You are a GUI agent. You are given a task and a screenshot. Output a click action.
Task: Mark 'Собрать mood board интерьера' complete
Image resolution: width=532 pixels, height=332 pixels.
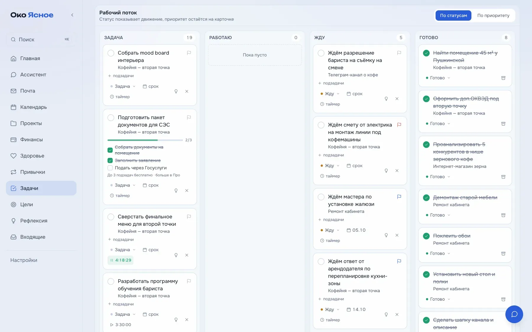pyautogui.click(x=111, y=53)
